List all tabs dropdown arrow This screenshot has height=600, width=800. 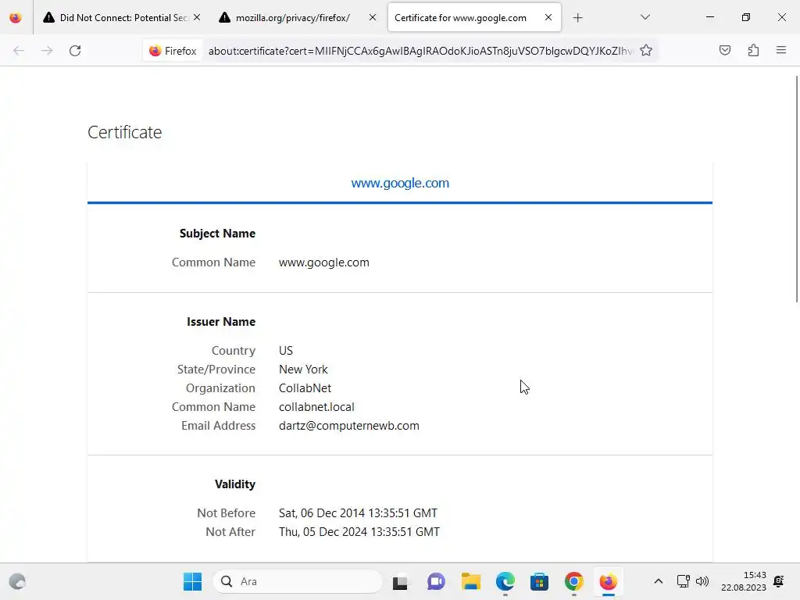coord(645,17)
